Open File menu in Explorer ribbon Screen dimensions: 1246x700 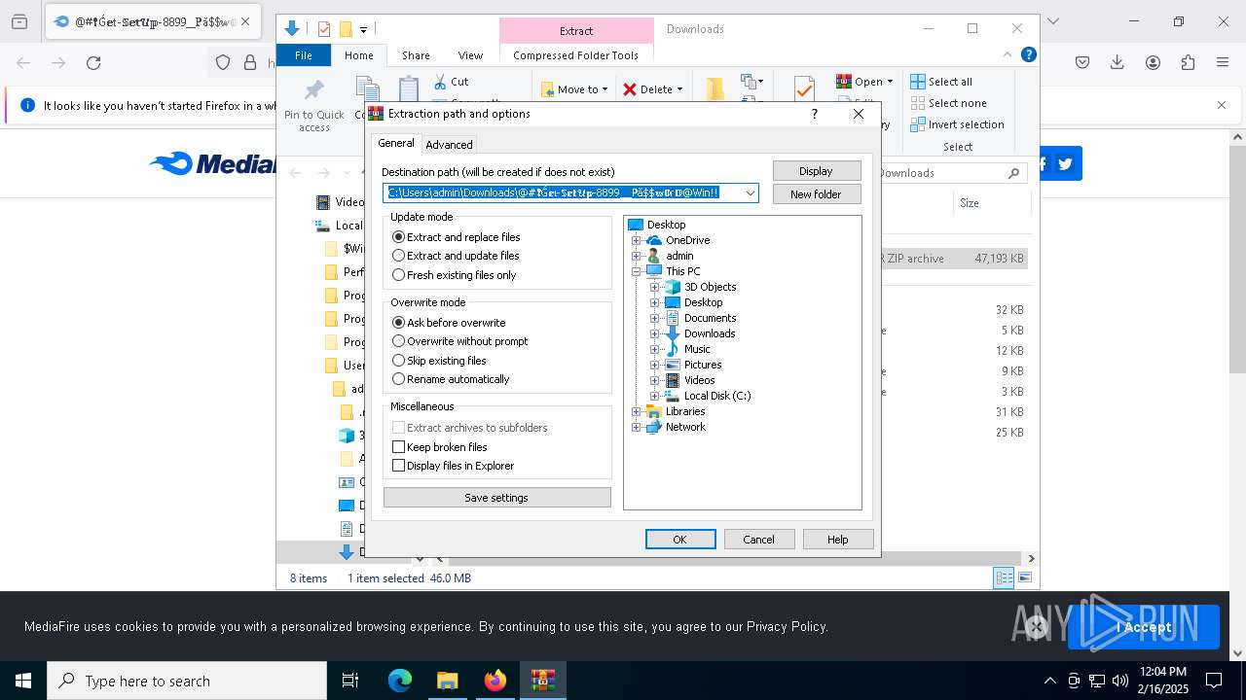304,55
